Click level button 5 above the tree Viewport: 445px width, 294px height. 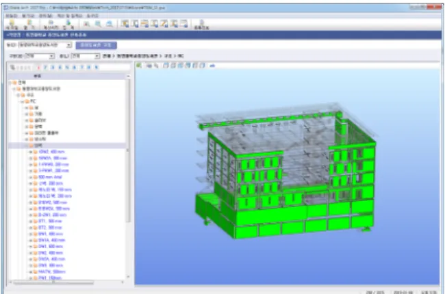pos(67,68)
